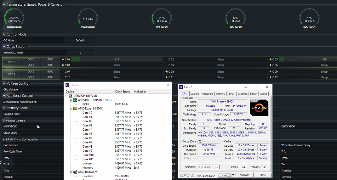Click the AMD Ryzen logo in CPU-Z
The height and width of the screenshot is (180, 337).
[259, 108]
